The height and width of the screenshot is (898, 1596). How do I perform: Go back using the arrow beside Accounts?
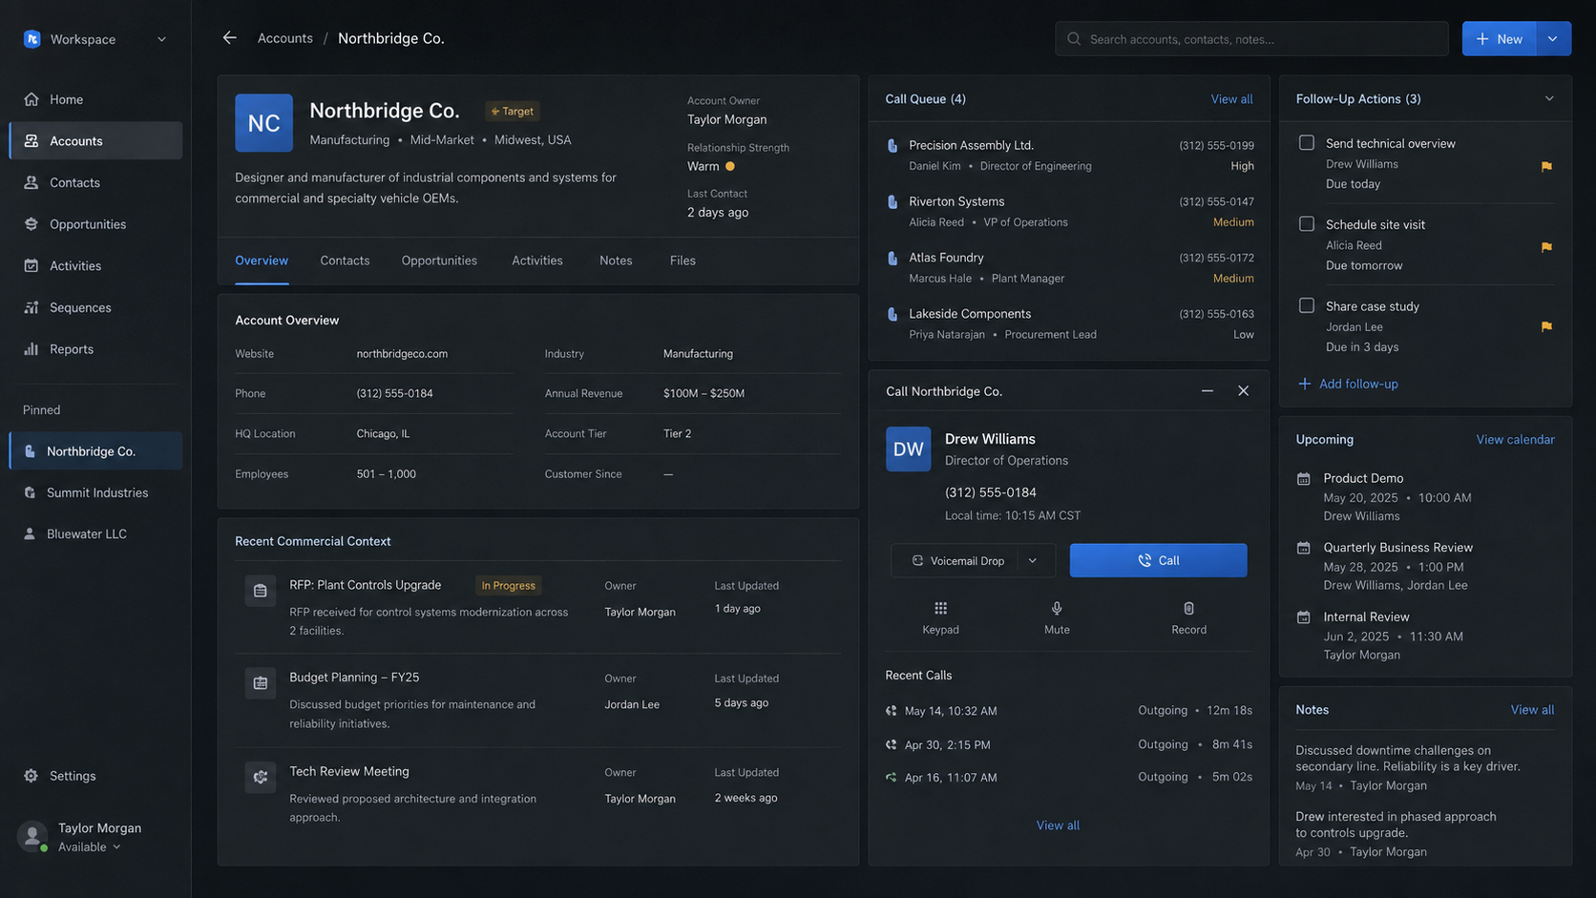point(229,38)
